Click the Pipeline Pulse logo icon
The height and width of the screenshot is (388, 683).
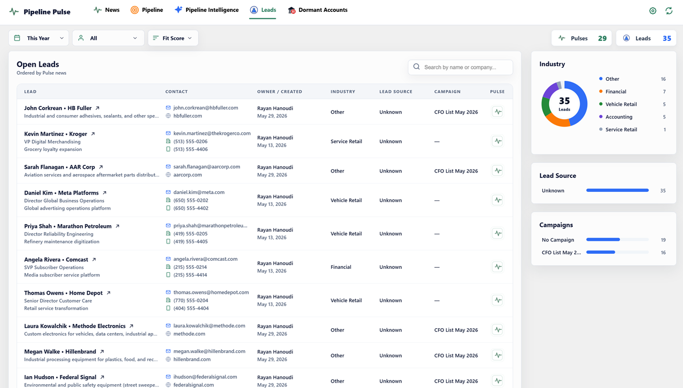[x=14, y=11]
